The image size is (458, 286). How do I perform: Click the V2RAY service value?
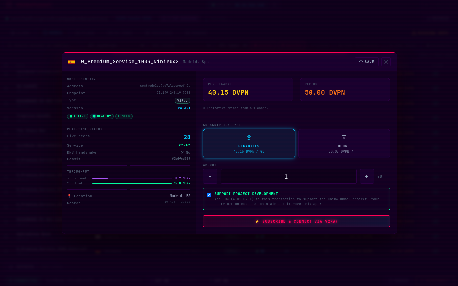click(184, 145)
